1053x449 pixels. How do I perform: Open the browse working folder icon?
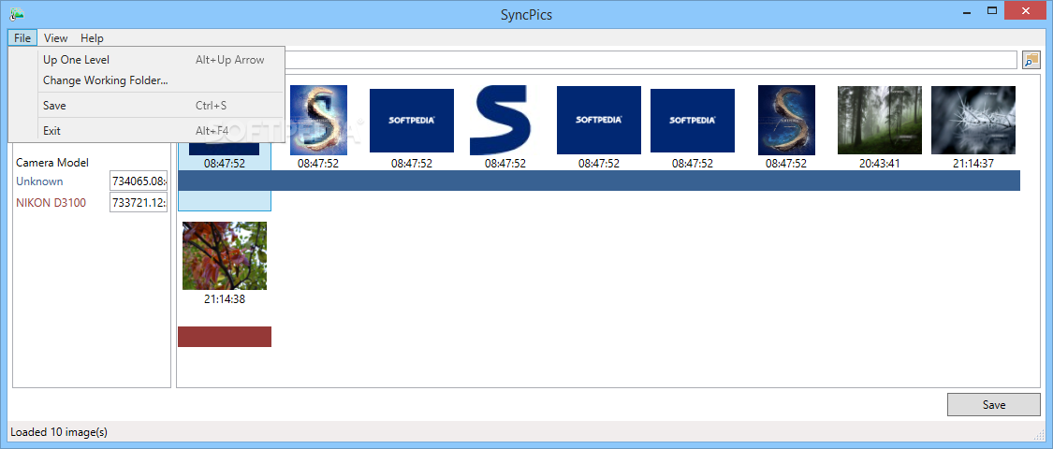click(1031, 61)
